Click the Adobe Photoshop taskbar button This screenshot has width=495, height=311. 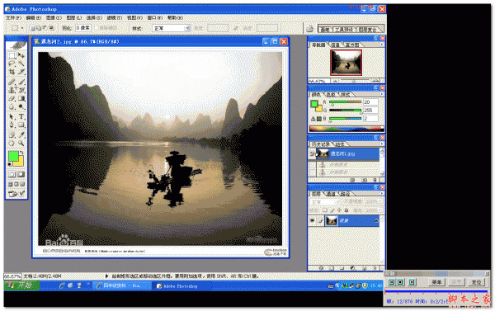click(x=181, y=285)
